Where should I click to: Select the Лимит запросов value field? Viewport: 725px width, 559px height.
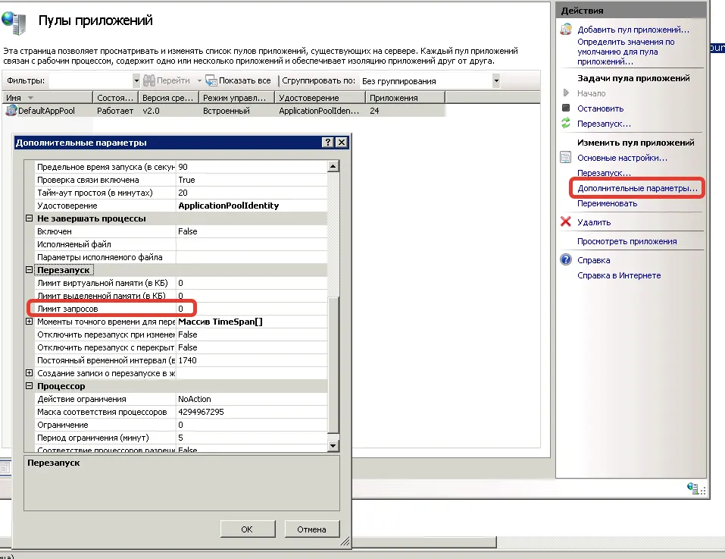coord(250,309)
